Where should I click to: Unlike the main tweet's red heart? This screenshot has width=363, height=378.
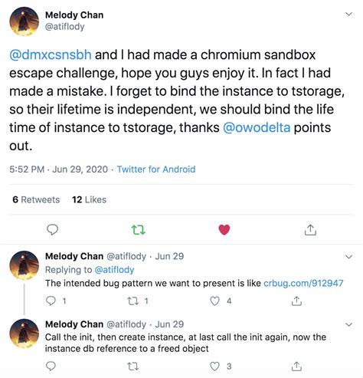(224, 229)
